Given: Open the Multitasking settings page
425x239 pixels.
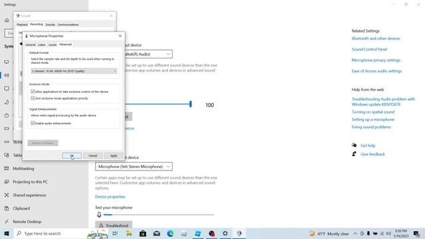Looking at the screenshot, I should click(23, 169).
